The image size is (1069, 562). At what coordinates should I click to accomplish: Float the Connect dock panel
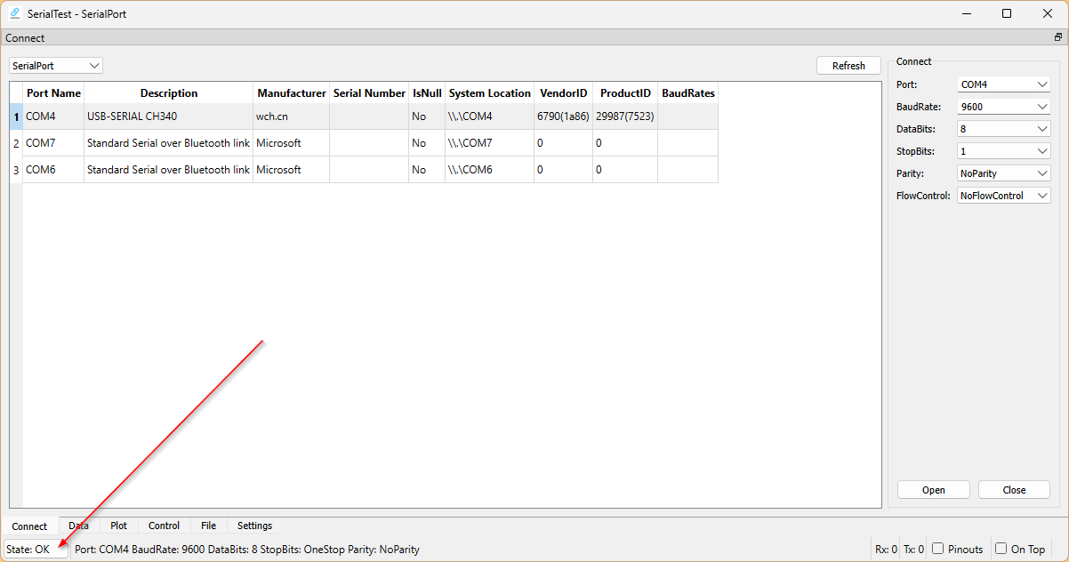(1058, 37)
